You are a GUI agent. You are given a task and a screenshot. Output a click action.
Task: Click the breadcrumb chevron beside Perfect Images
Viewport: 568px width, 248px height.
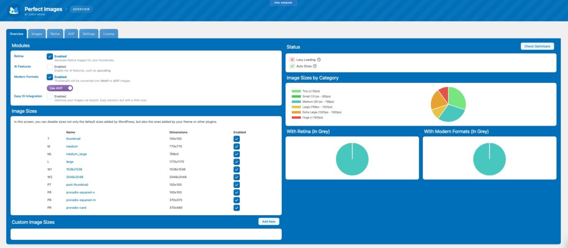66,9
